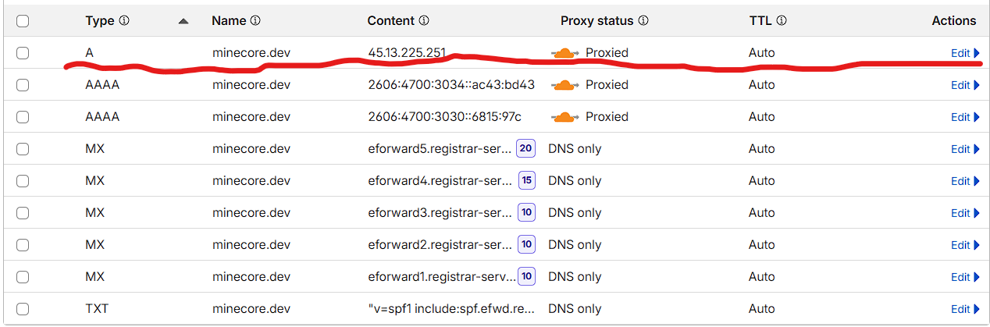Screen dimensions: 990x327
Task: Click the info icon next to TTL header
Action: [x=782, y=21]
